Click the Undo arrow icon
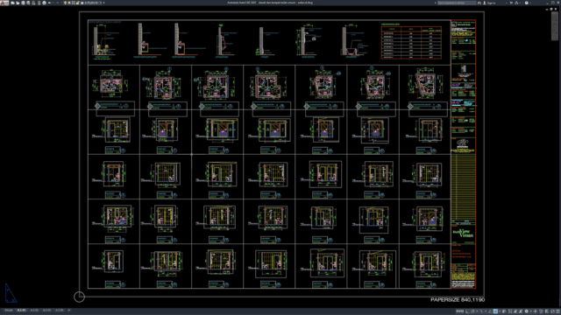This screenshot has height=315, width=561. point(49,3)
